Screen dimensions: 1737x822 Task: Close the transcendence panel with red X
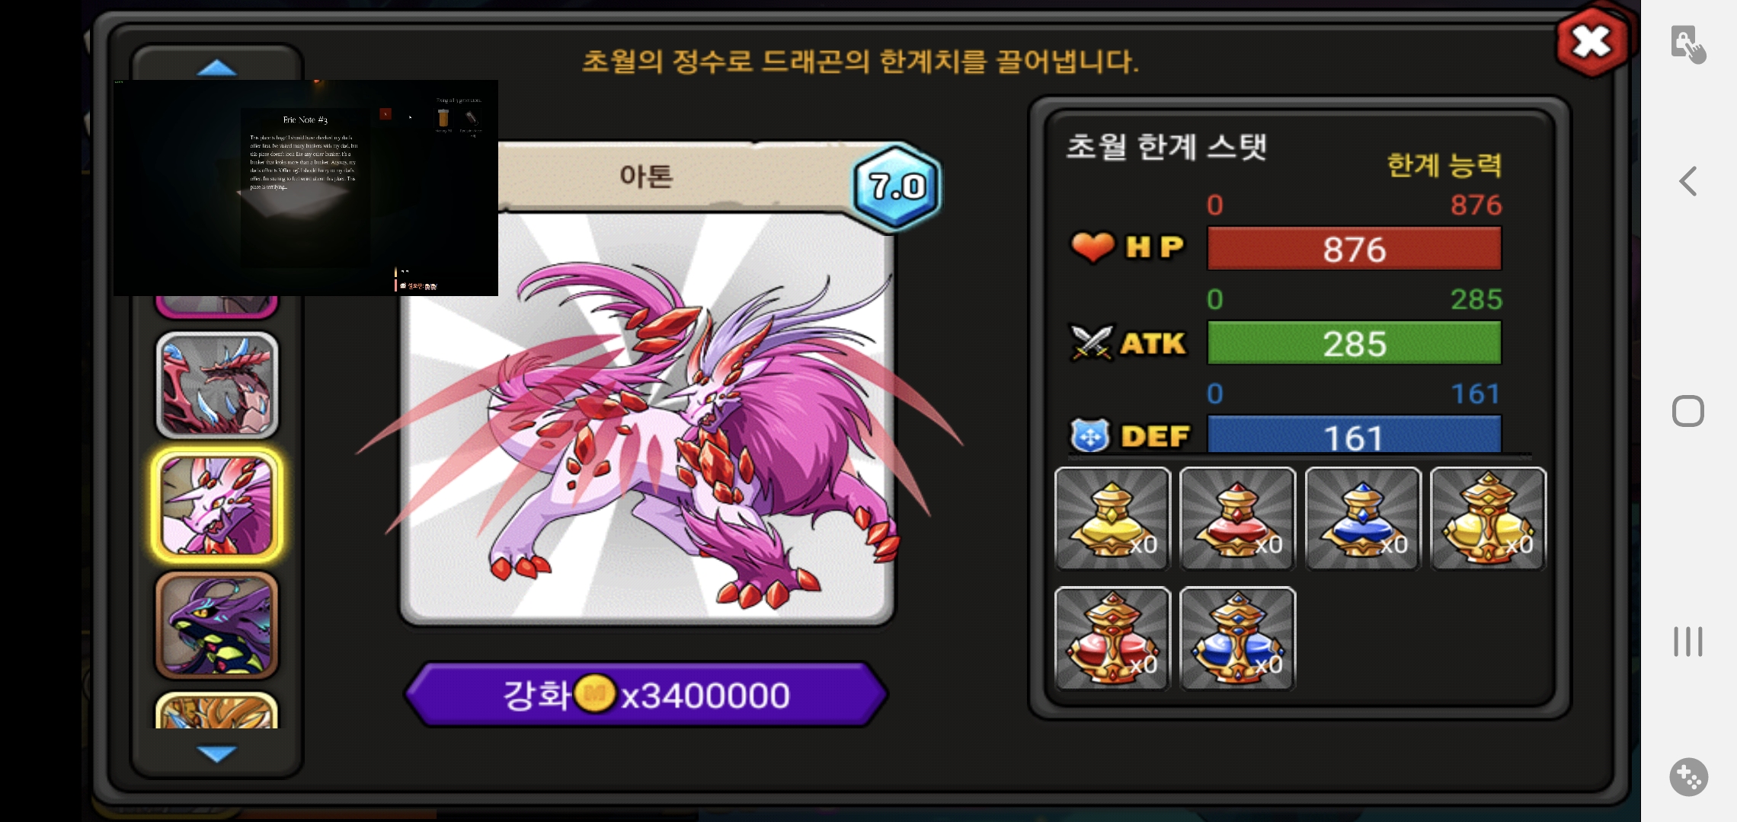(1592, 42)
